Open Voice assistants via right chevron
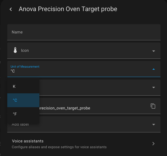This screenshot has height=156, width=167. (153, 144)
